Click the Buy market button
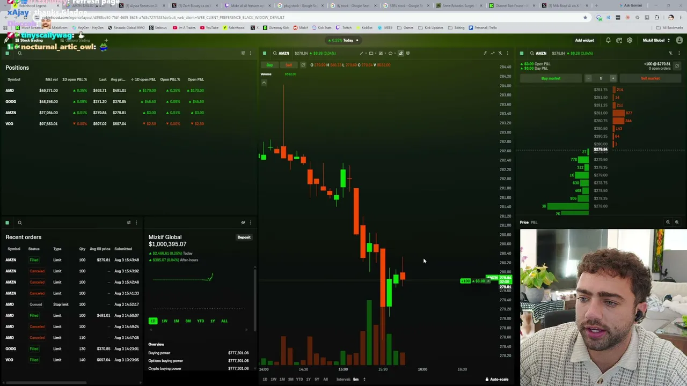Viewport: 687px width, 386px height. [x=551, y=78]
